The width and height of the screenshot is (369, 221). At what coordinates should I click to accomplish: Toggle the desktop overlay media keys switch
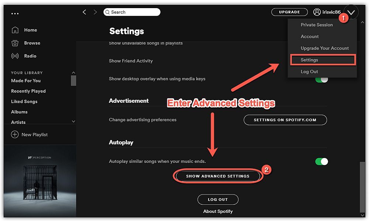[321, 80]
